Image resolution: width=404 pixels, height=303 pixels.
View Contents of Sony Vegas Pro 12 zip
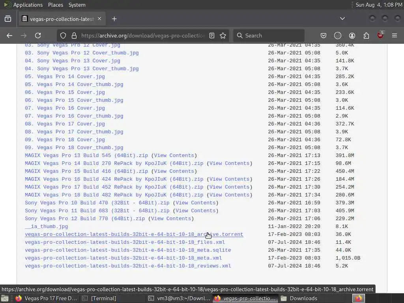pyautogui.click(x=171, y=219)
